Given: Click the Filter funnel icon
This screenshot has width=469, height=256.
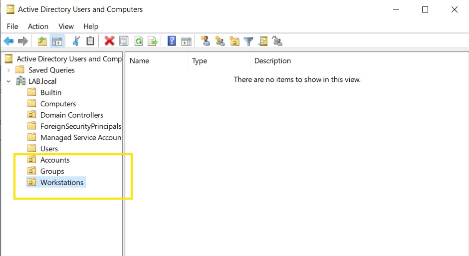Looking at the screenshot, I should tap(248, 41).
